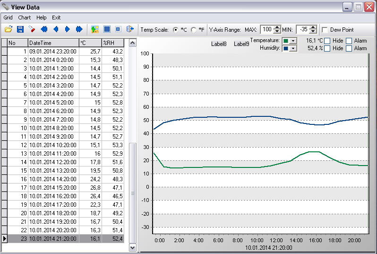Click the chart picture export icon
This screenshot has width=377, height=254.
click(95, 29)
